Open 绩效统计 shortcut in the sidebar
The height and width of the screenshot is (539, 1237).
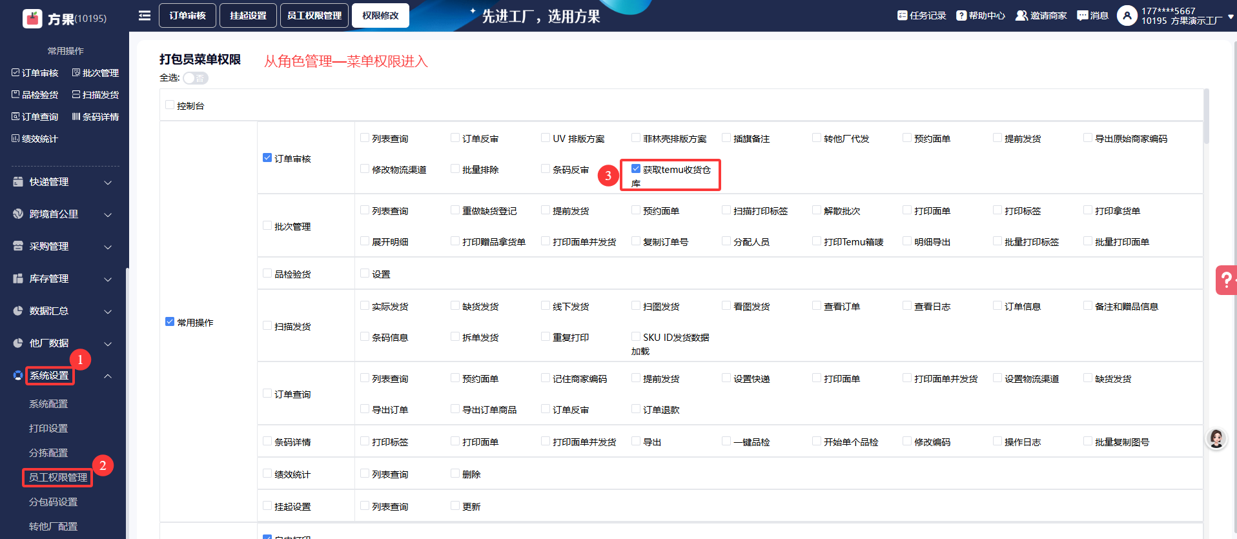35,139
